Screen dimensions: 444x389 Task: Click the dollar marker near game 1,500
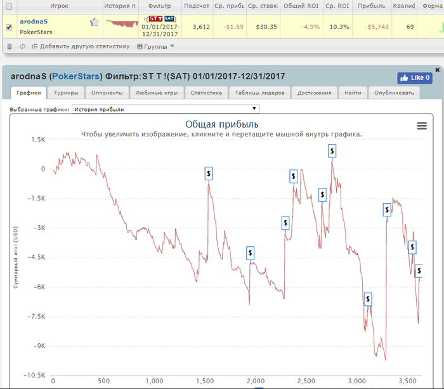pos(209,173)
